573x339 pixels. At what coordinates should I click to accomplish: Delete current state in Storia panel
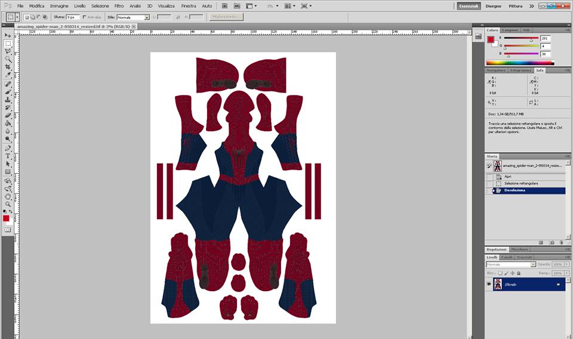561,242
